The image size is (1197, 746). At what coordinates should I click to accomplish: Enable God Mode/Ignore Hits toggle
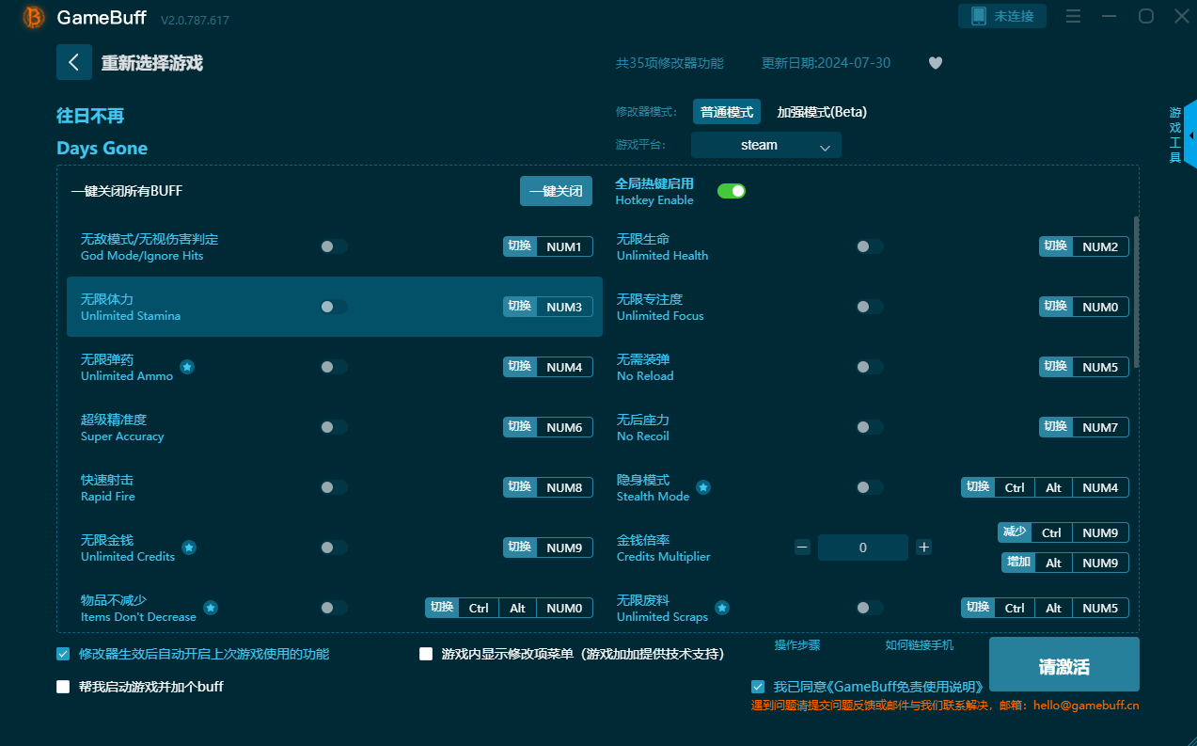coord(334,246)
